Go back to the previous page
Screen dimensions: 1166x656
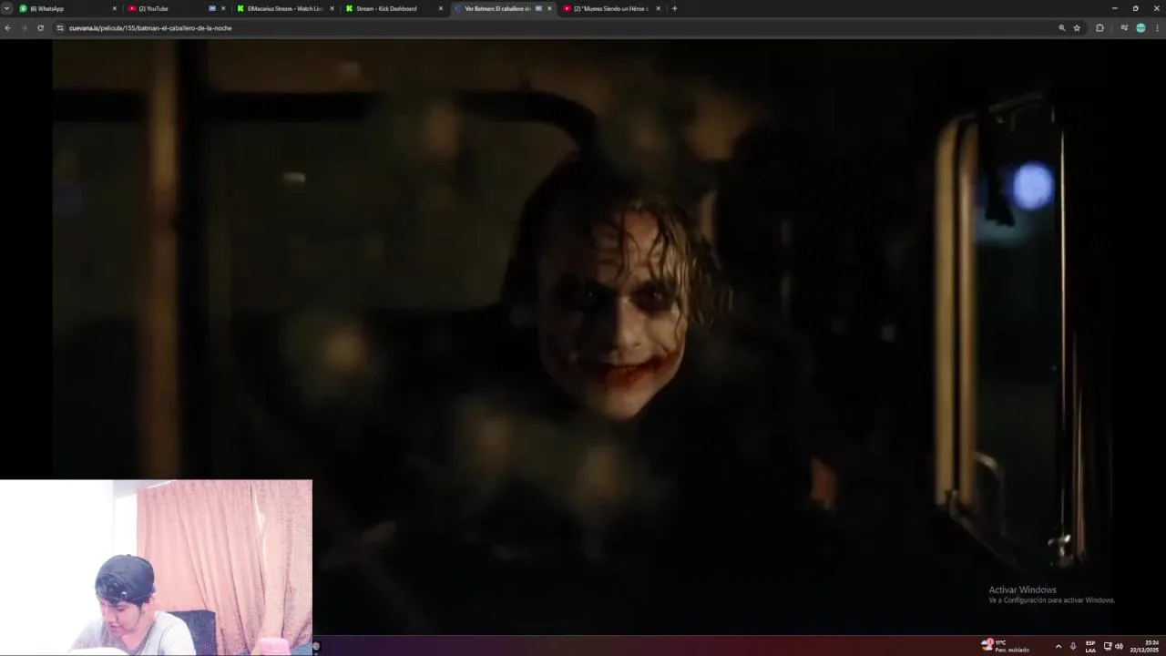(7, 28)
